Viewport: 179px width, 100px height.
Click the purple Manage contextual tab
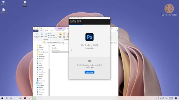[60, 28]
